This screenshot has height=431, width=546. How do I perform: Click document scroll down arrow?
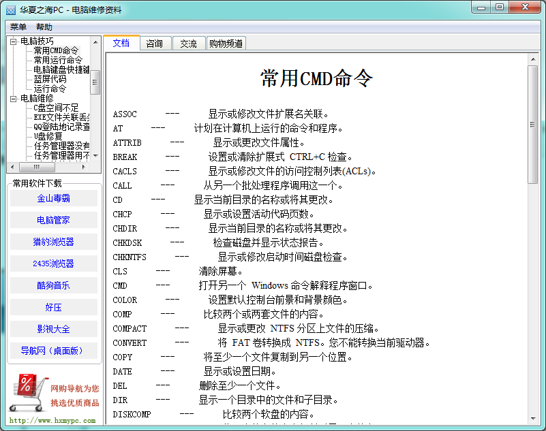[x=533, y=419]
